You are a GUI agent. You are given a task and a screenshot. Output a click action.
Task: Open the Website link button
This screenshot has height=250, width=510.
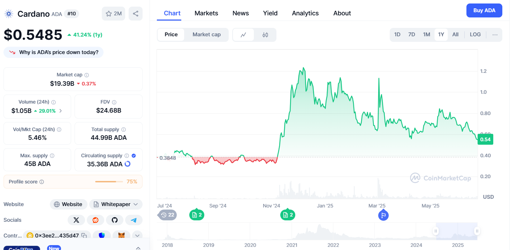[x=68, y=204]
